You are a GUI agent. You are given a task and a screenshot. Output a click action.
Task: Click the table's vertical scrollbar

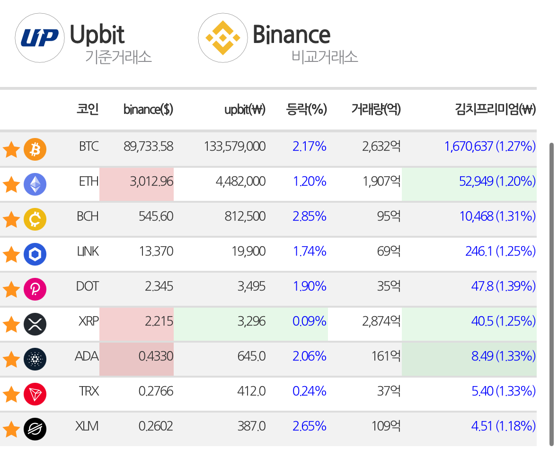pyautogui.click(x=551, y=294)
